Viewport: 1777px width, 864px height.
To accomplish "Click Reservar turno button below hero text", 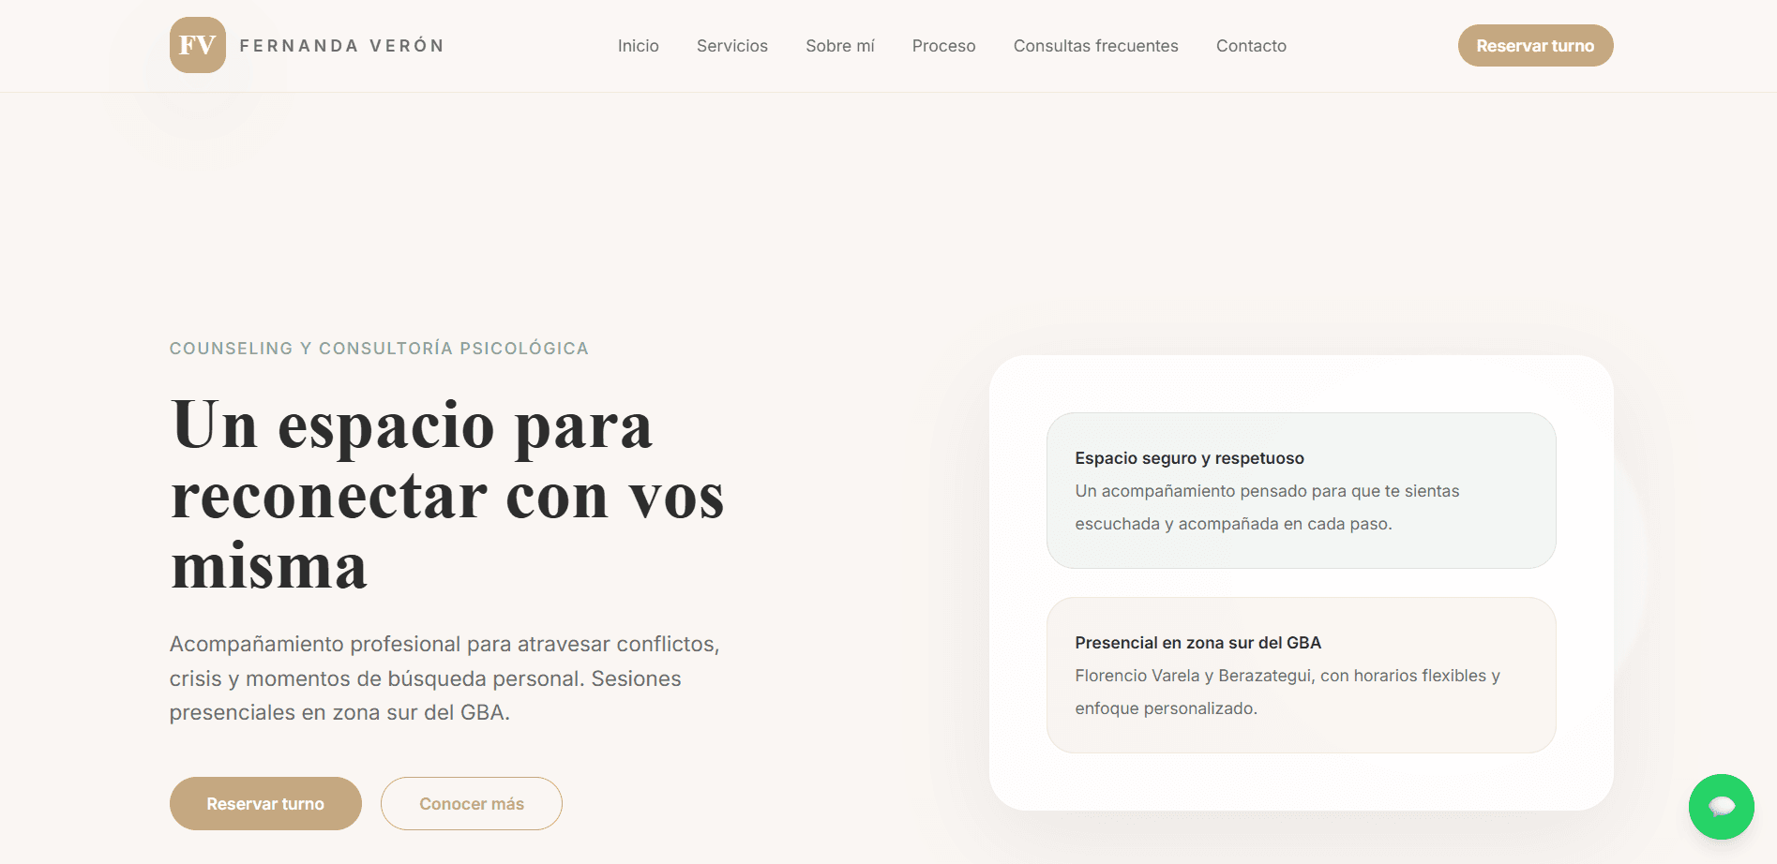I will point(265,803).
